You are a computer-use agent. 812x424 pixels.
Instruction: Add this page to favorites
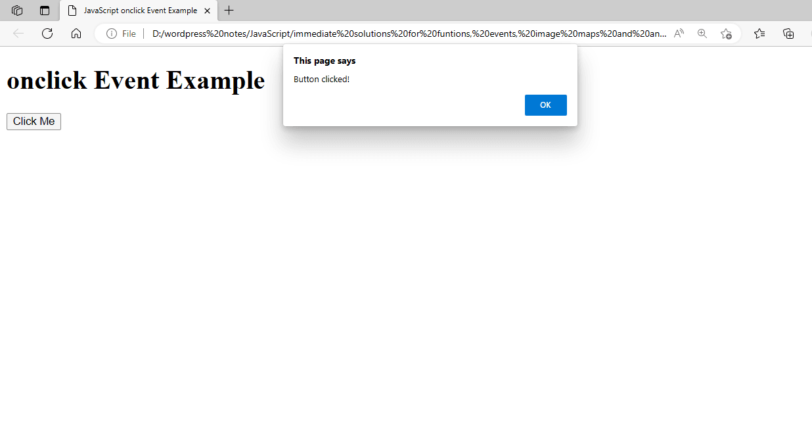tap(726, 34)
